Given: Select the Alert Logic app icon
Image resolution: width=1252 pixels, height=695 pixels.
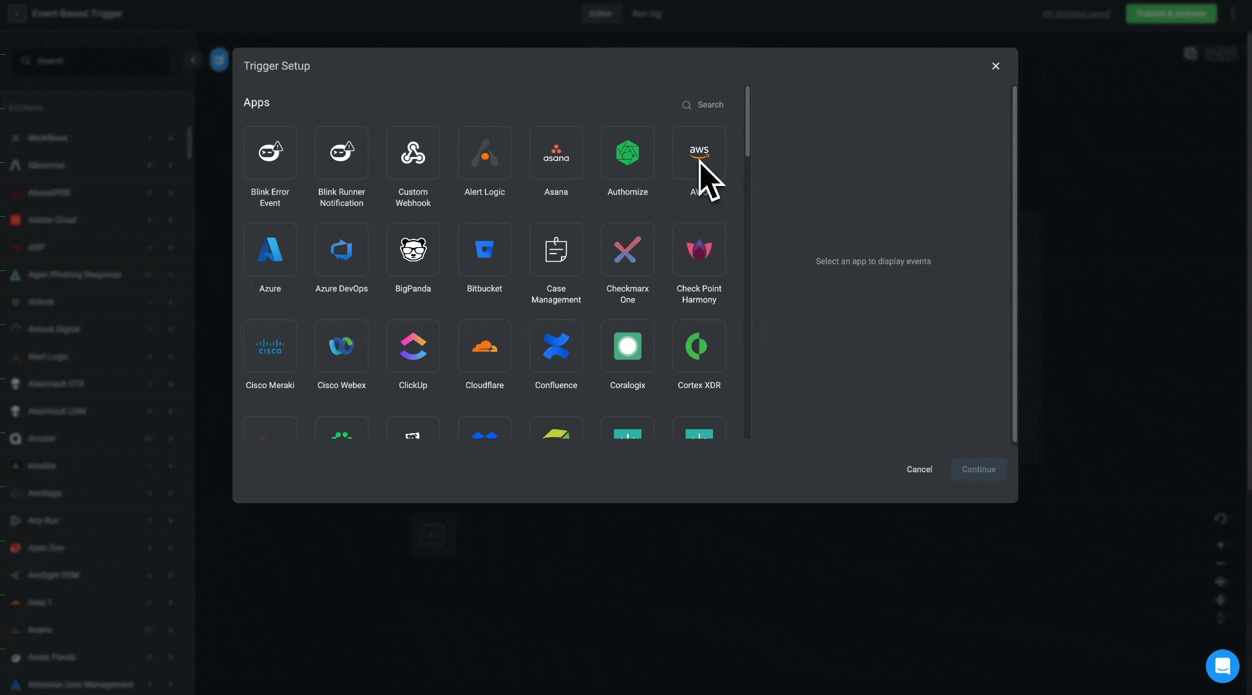Looking at the screenshot, I should pyautogui.click(x=484, y=153).
